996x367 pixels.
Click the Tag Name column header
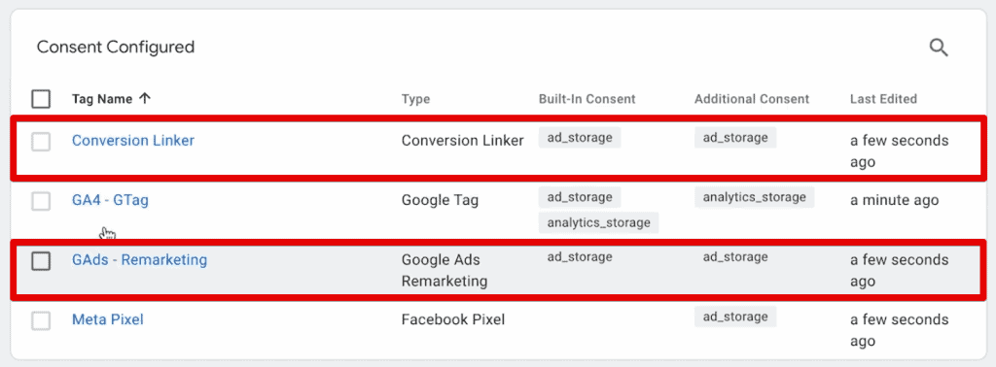point(101,99)
